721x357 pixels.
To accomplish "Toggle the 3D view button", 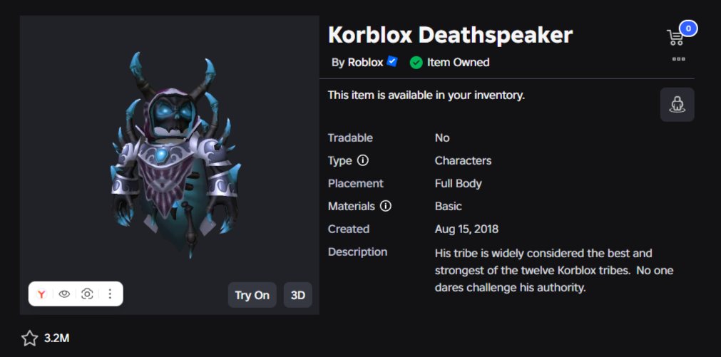I will pyautogui.click(x=298, y=295).
